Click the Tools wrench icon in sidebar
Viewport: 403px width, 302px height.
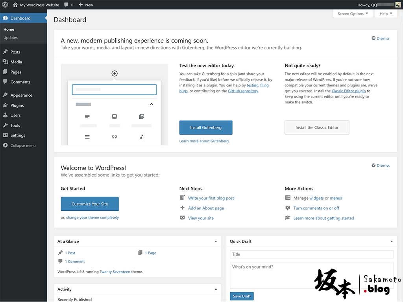(6, 125)
